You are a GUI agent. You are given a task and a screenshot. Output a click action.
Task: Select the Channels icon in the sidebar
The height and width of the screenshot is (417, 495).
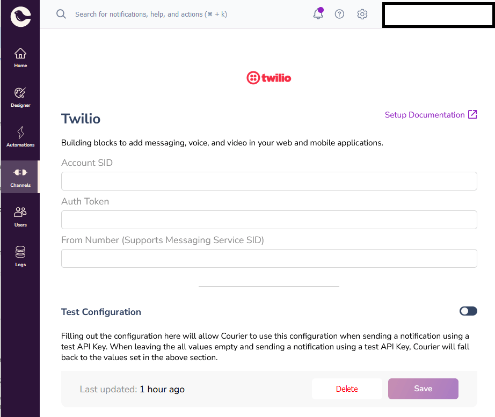[20, 176]
